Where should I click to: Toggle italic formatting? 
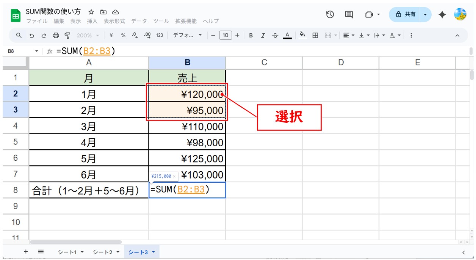[x=263, y=35]
